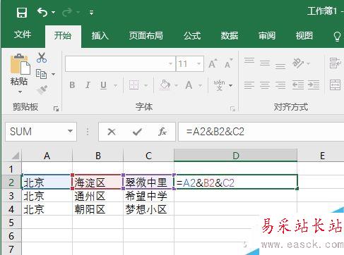Click the Increase Font Size icon
The image size is (344, 255).
[x=213, y=63]
